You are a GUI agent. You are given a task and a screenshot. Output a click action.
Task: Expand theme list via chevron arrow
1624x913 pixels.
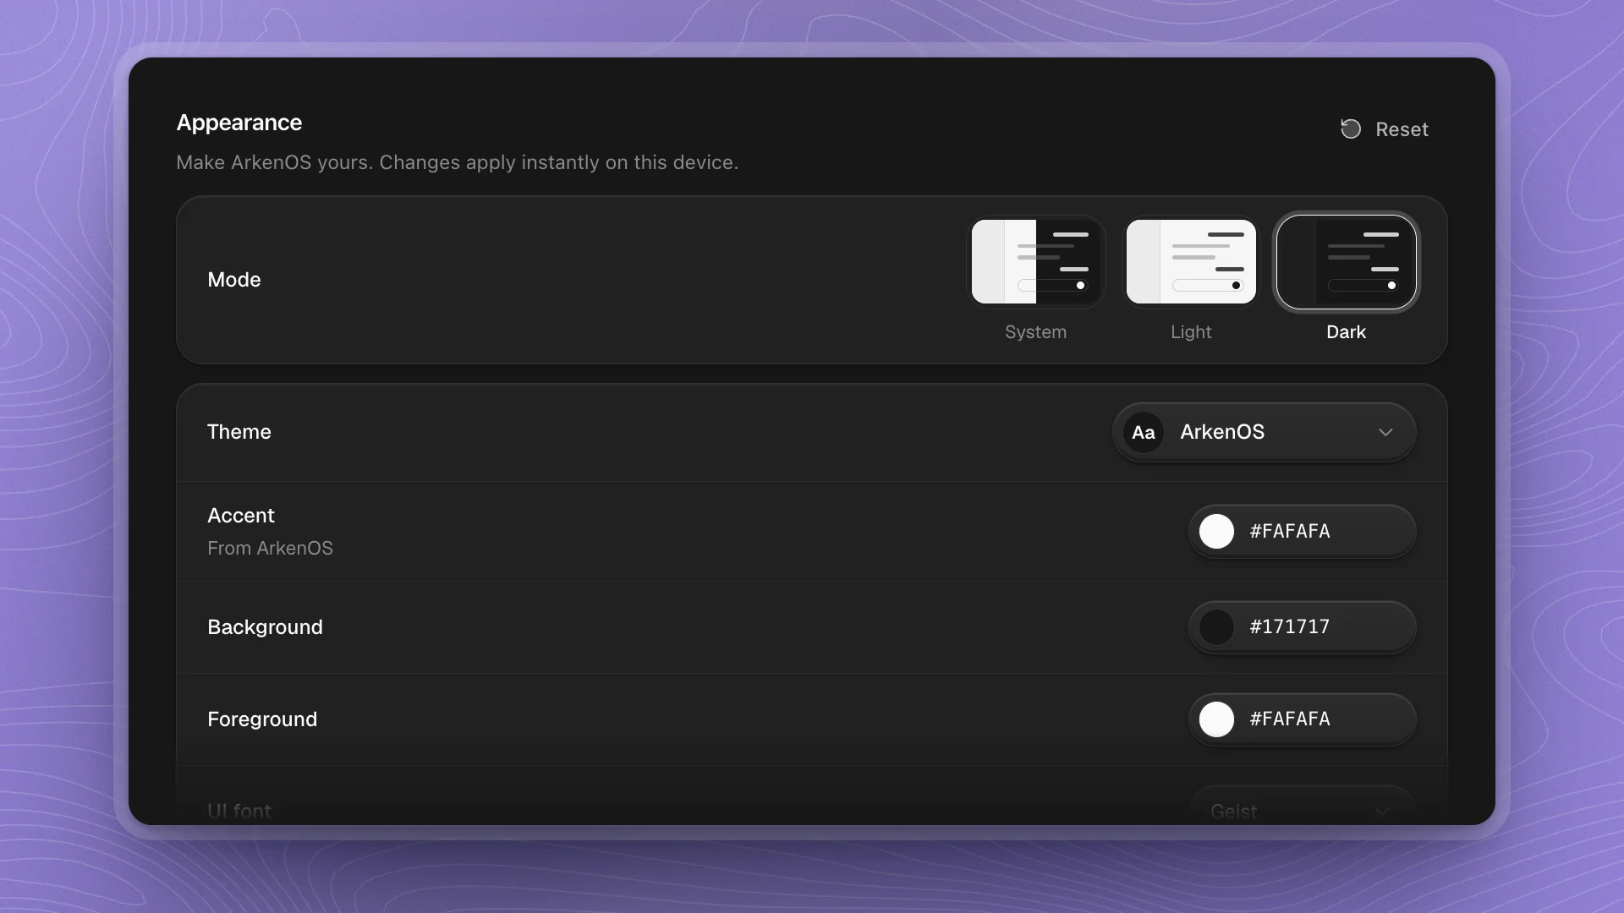click(x=1385, y=432)
